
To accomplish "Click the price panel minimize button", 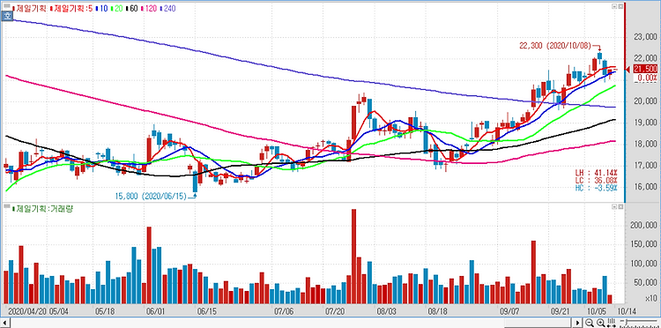I will 614,7.
